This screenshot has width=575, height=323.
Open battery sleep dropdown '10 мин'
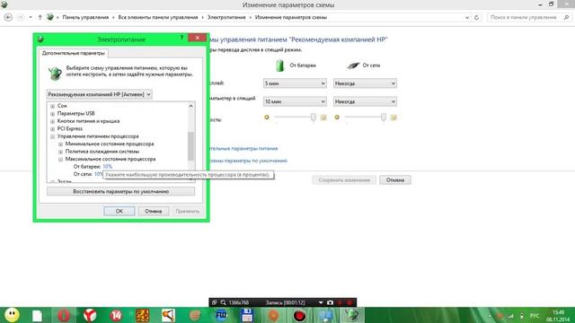click(295, 101)
